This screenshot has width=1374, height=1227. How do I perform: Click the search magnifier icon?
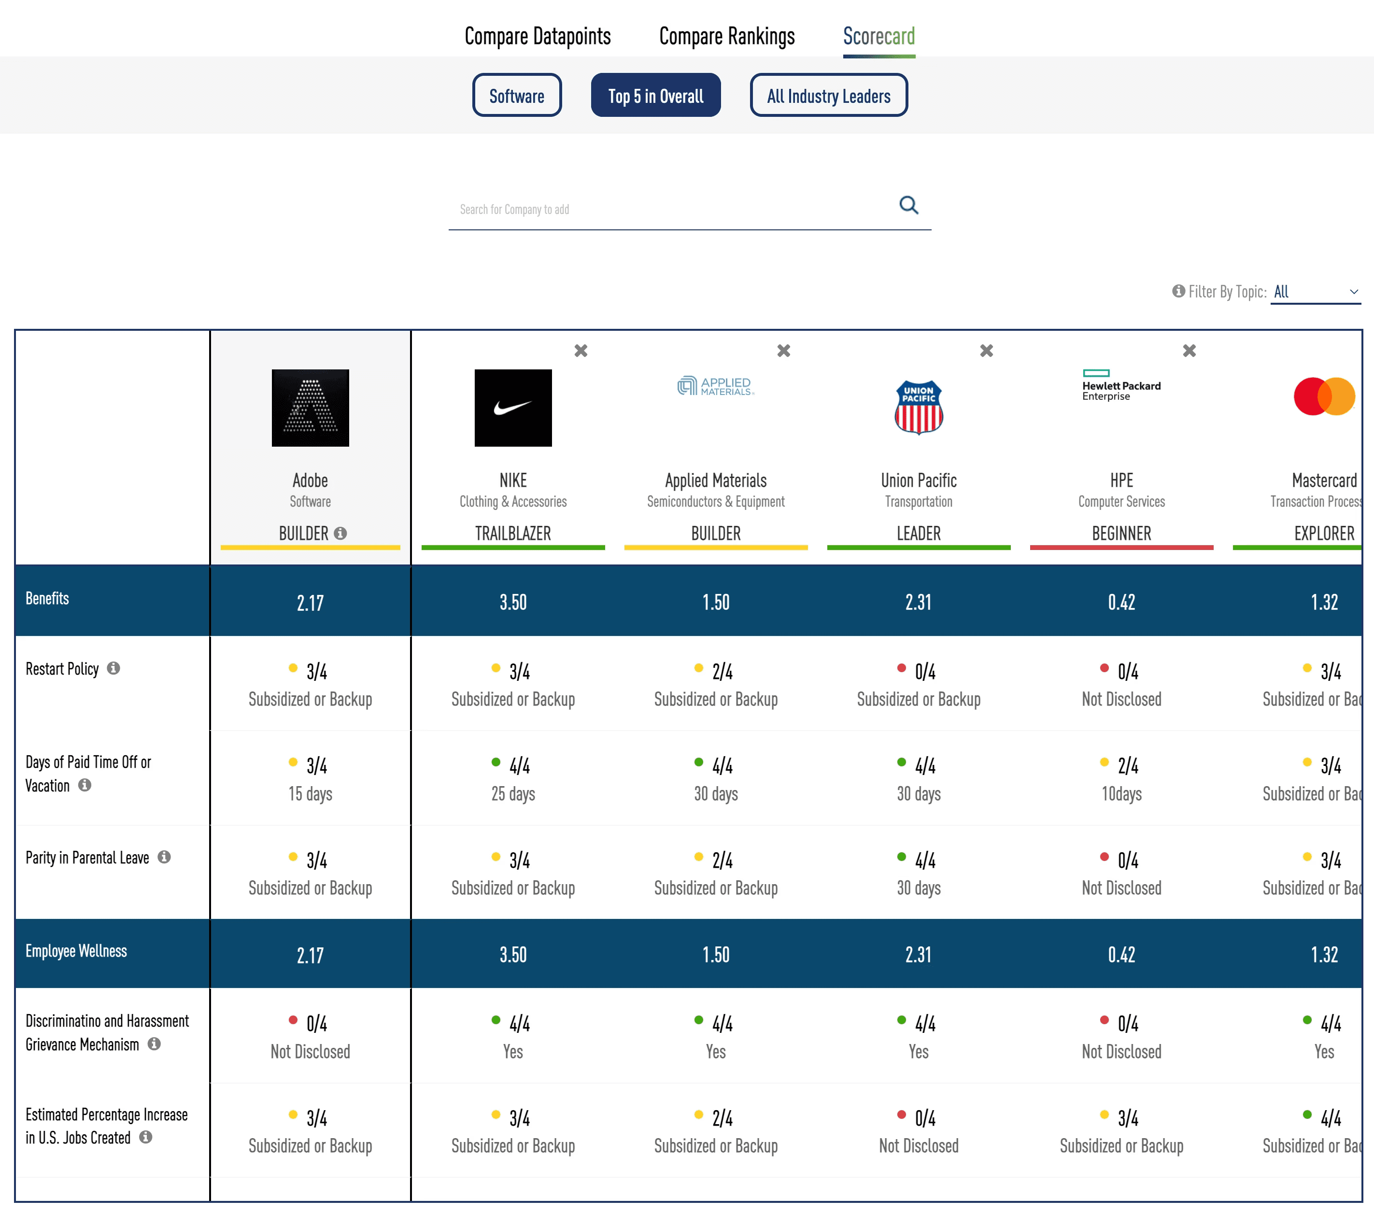point(908,205)
